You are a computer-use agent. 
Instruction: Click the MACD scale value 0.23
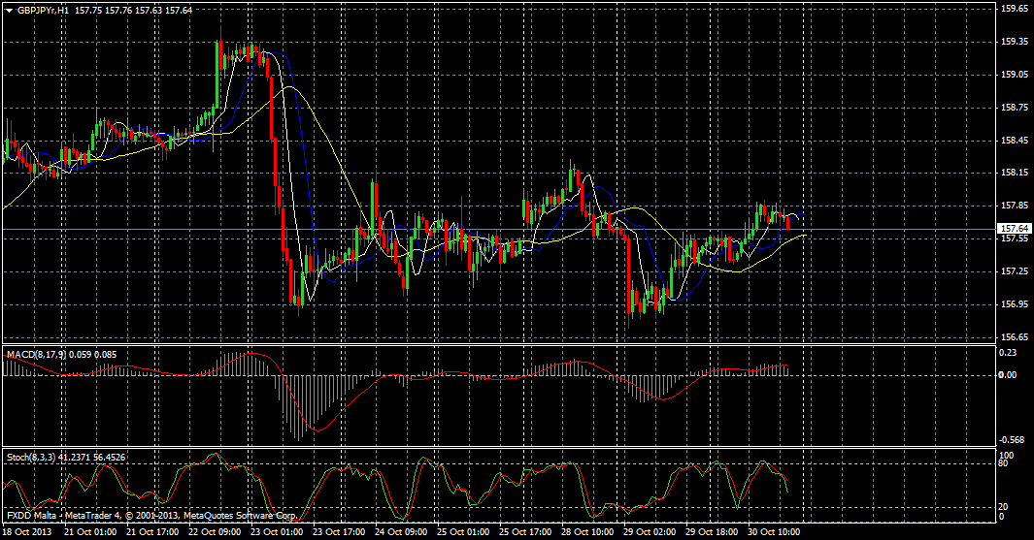1008,353
